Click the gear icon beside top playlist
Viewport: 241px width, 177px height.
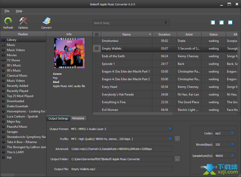click(x=3, y=157)
